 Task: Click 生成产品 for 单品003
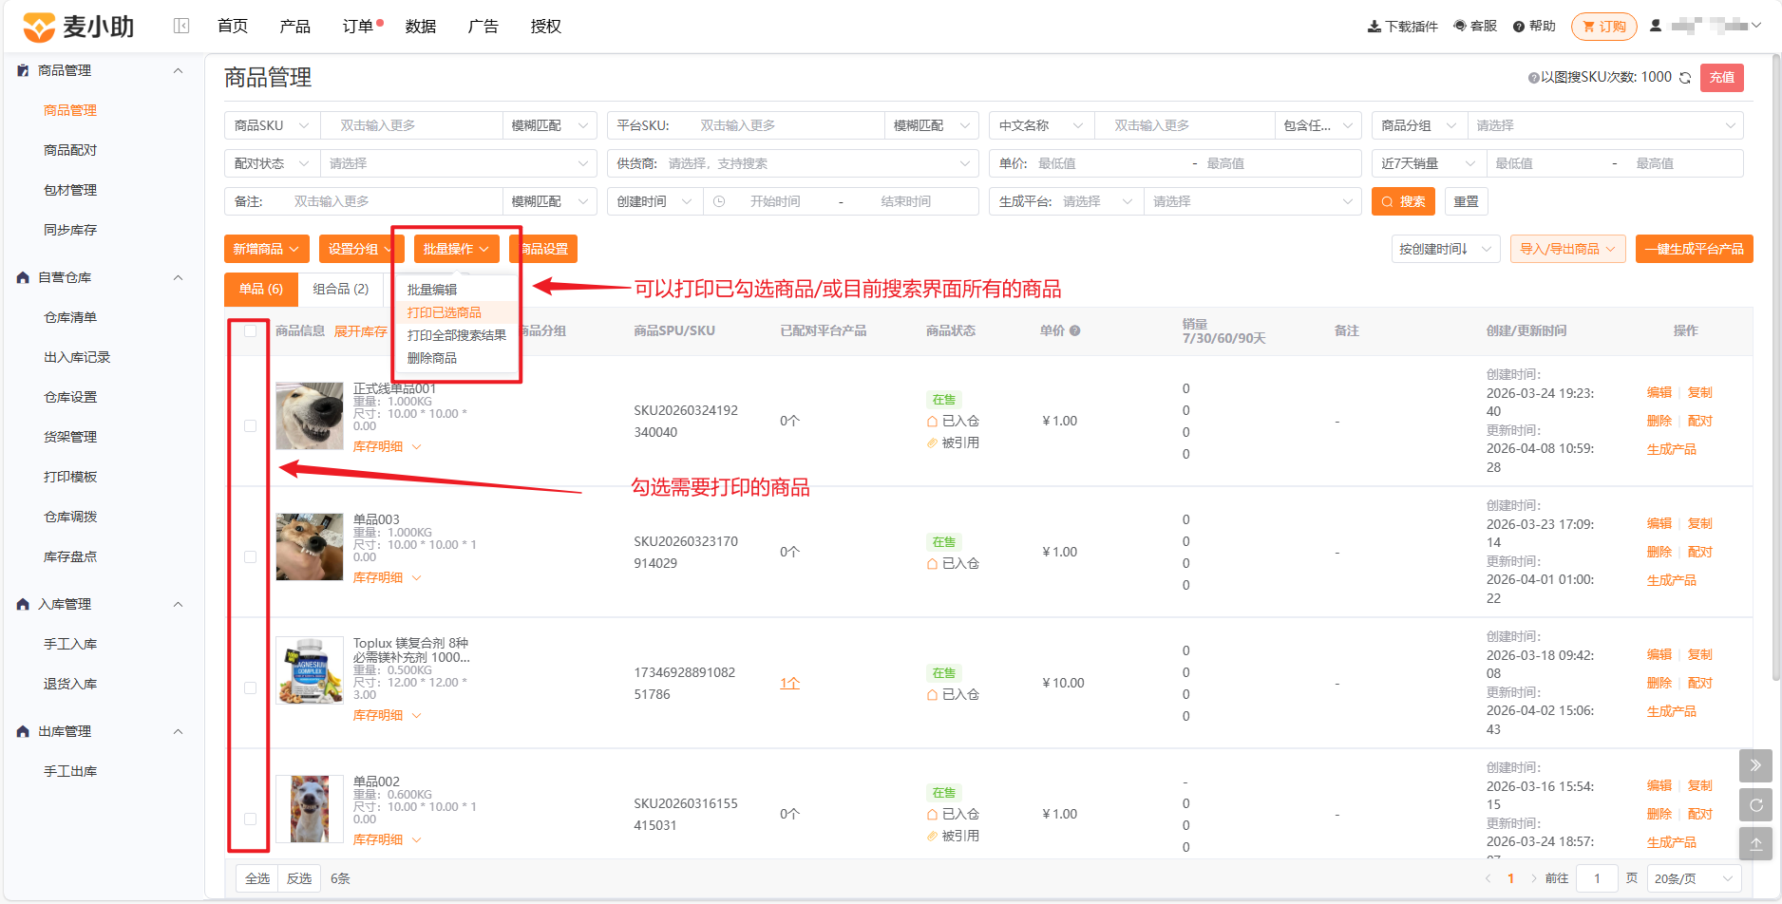pyautogui.click(x=1672, y=580)
